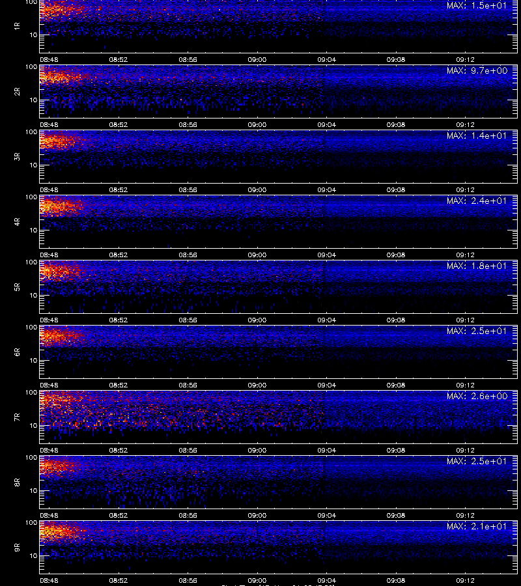
Task: Click the 09:12 time label below panel 1R
Action: pos(465,60)
